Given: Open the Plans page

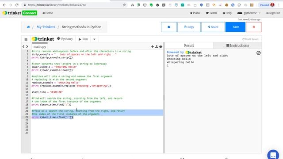Looking at the screenshot, I should (x=195, y=13).
